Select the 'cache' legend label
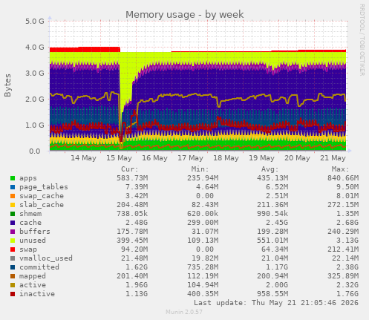The width and height of the screenshot is (369, 320). coord(30,223)
